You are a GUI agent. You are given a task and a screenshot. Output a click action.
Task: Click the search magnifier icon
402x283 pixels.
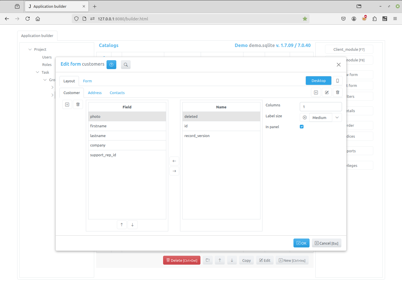coord(125,65)
